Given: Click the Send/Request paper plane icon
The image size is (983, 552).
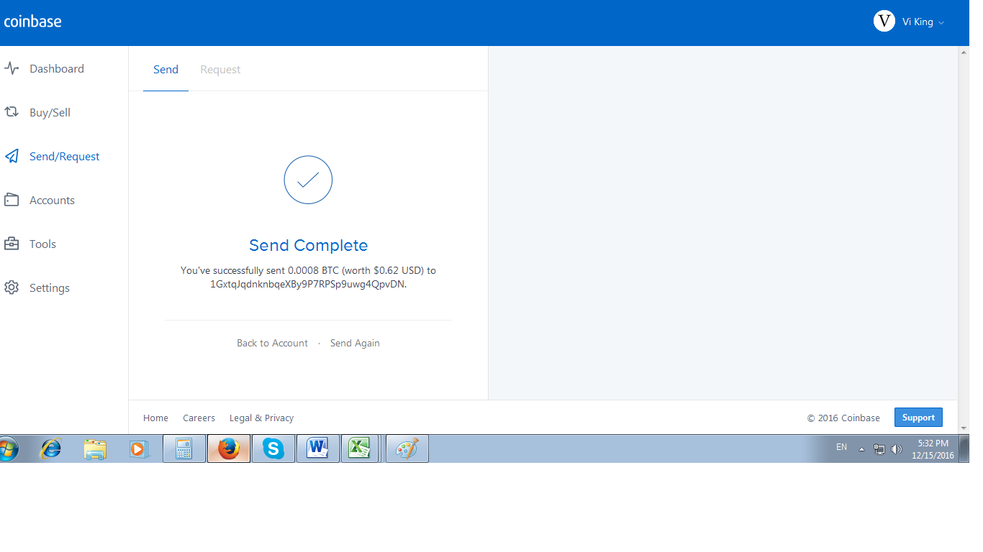Looking at the screenshot, I should [12, 156].
